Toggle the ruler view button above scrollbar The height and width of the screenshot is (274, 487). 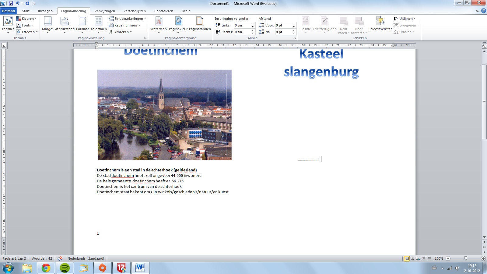(x=484, y=46)
